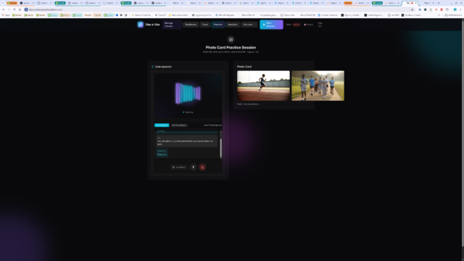464x261 pixels.
Task: Go to the Dashboard tab
Action: 191,25
